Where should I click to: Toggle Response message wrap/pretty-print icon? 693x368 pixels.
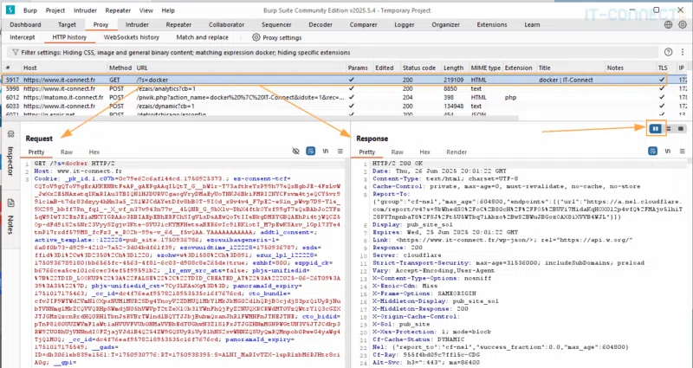[653, 151]
